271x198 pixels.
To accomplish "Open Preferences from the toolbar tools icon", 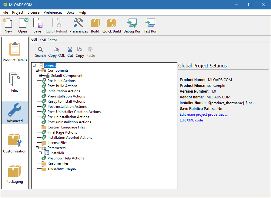I will [x=78, y=23].
